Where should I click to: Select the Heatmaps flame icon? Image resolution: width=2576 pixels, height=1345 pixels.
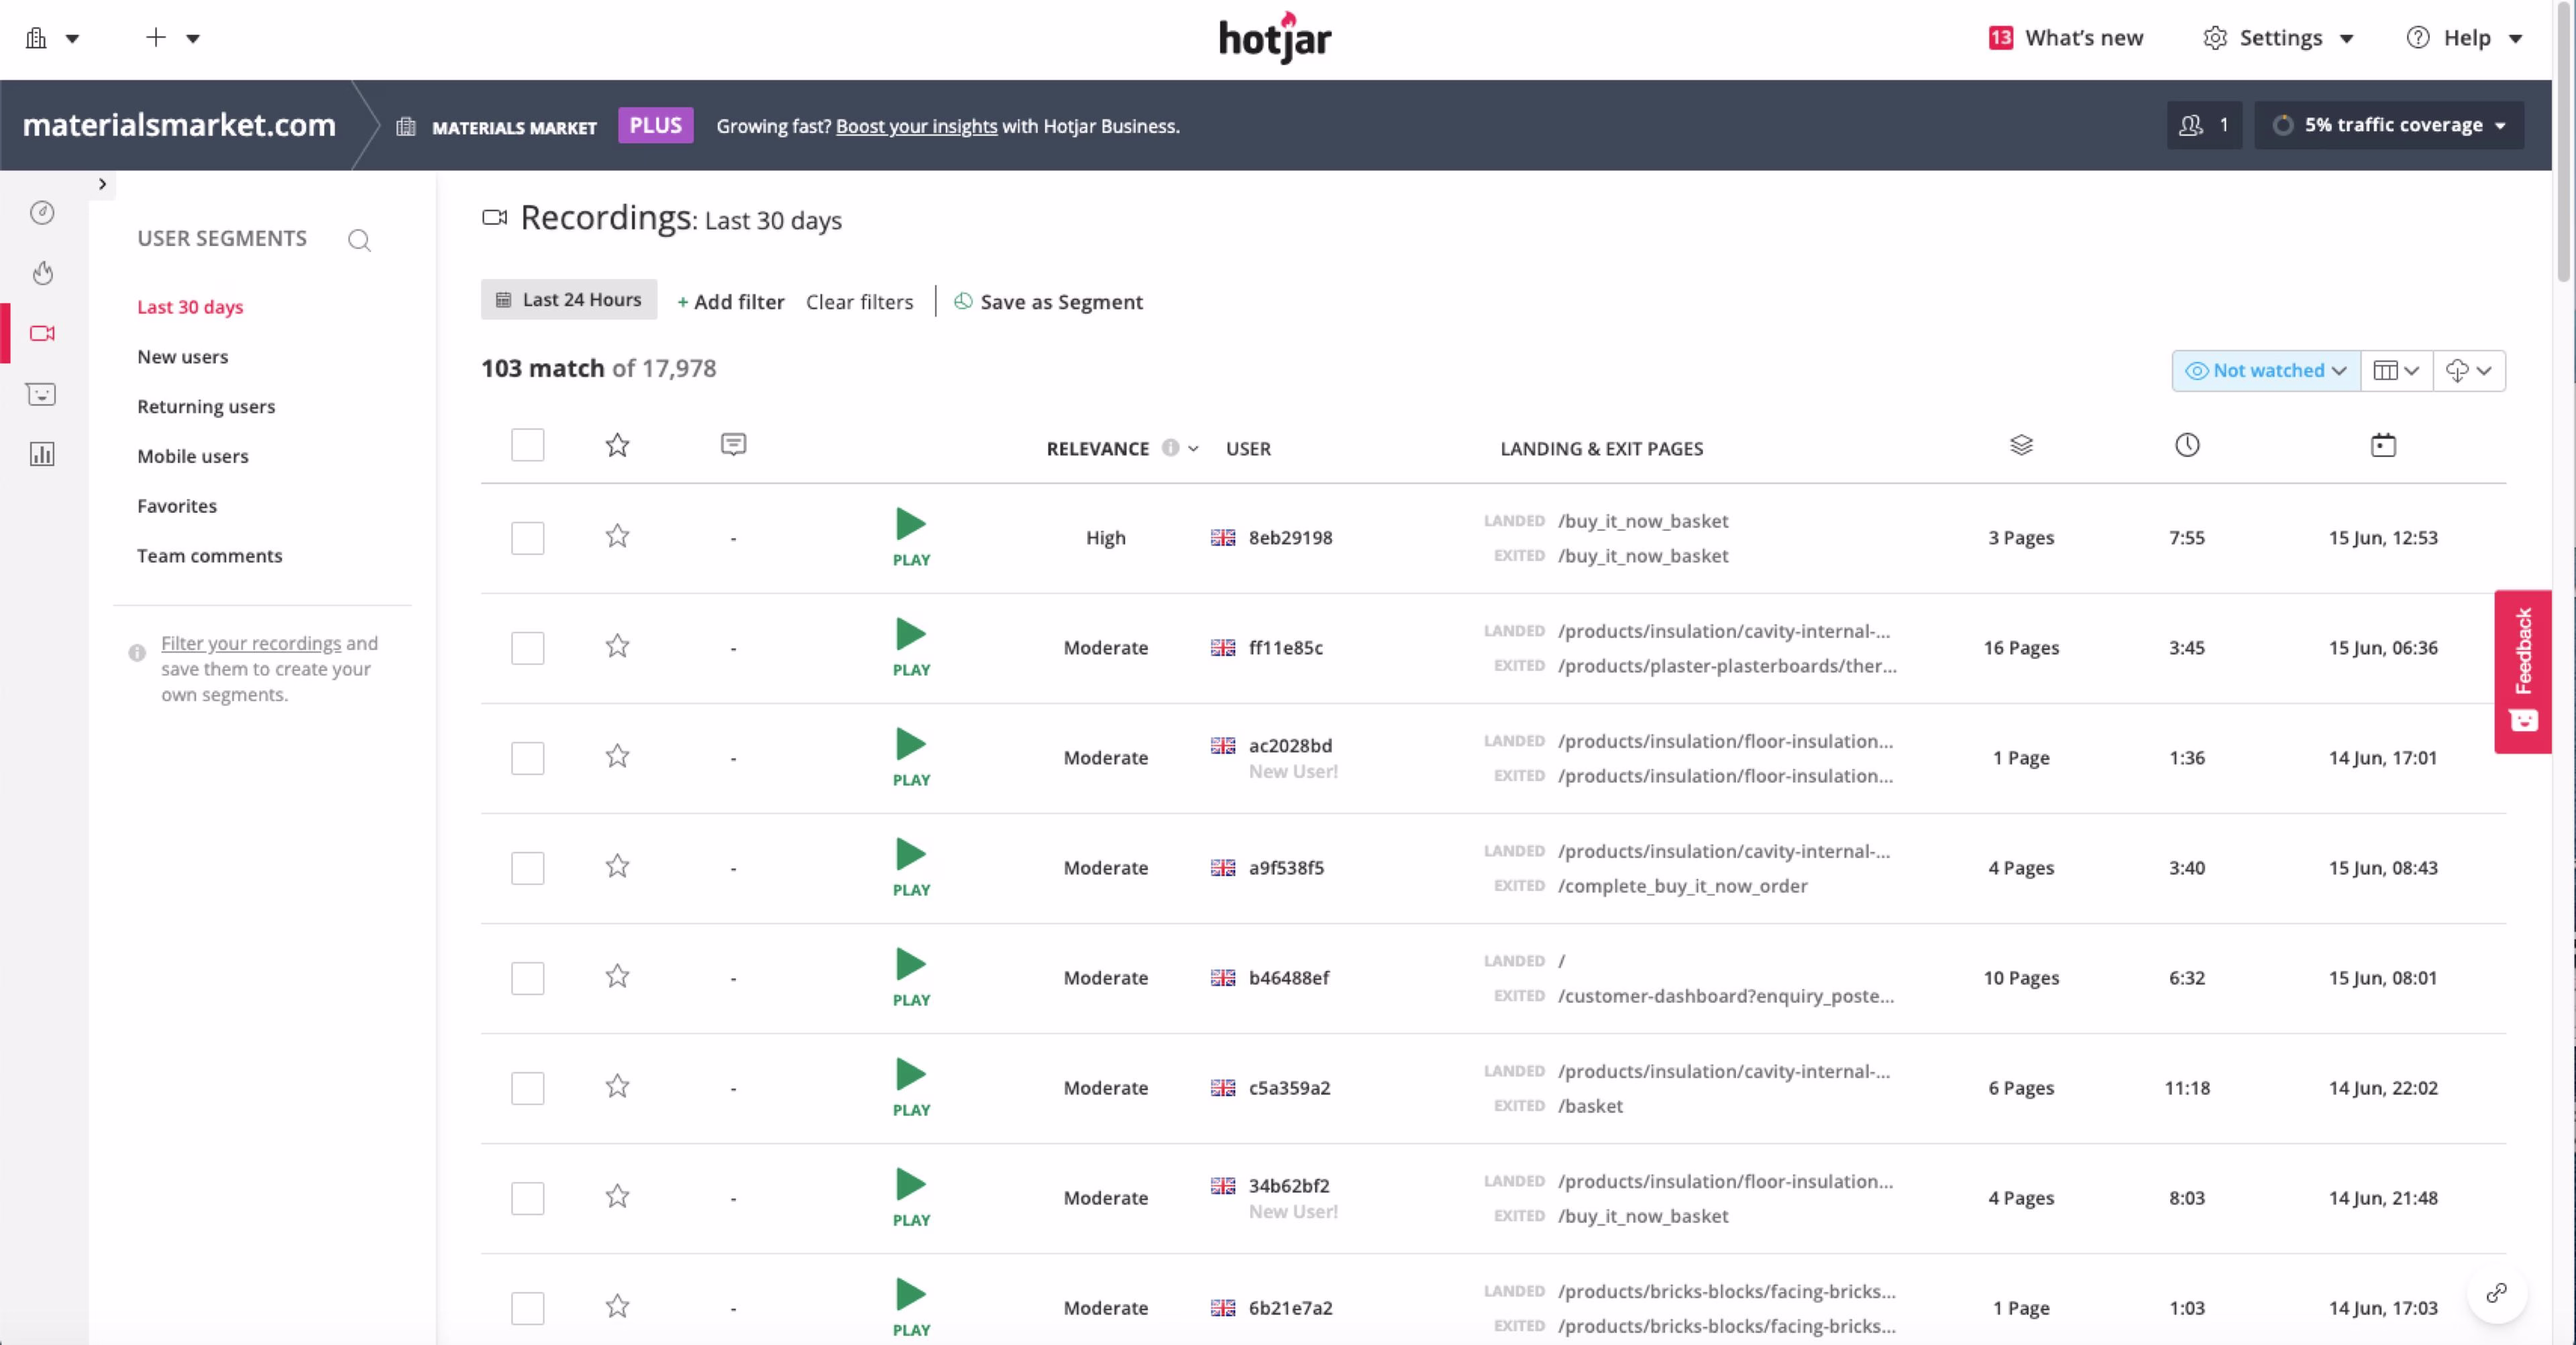[x=41, y=273]
